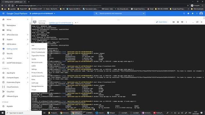This screenshot has height=115, width=205.
Task: Open APIs & Services in sidebar
Action: click(x=12, y=35)
